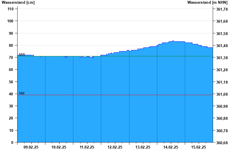Click the 110 value on left axis
The image size is (230, 158).
(x=10, y=9)
